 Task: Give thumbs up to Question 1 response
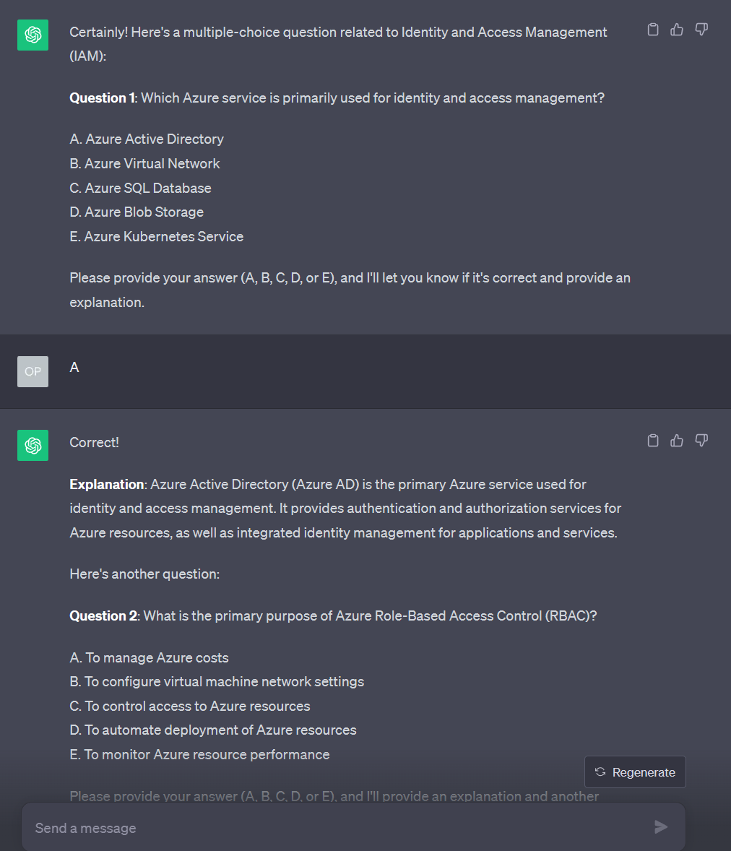[x=677, y=30]
